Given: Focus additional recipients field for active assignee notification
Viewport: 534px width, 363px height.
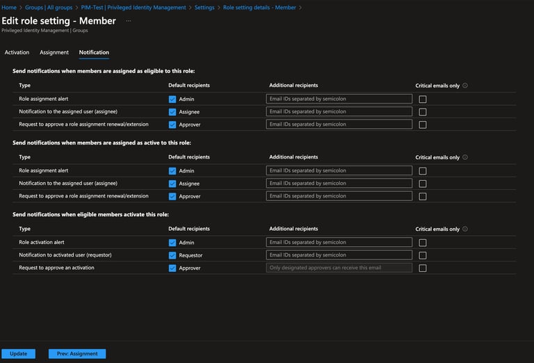Looking at the screenshot, I should 339,183.
